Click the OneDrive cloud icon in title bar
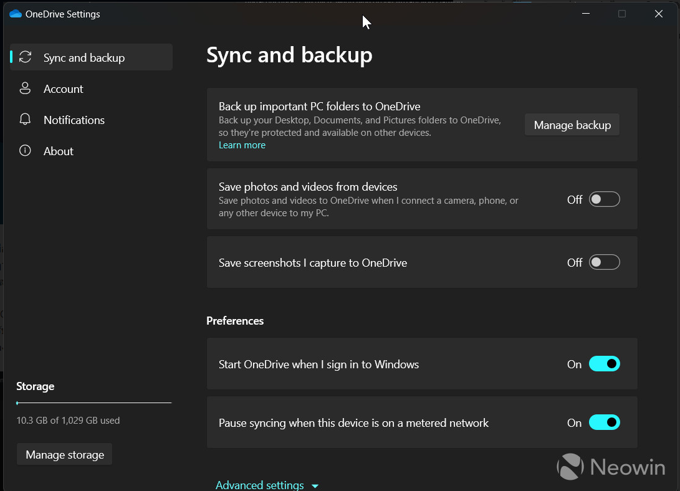680x491 pixels. [x=16, y=14]
